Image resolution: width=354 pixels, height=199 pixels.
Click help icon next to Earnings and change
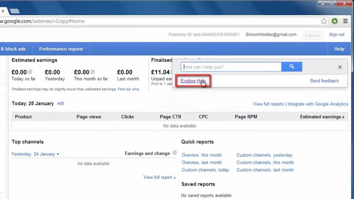(x=175, y=153)
